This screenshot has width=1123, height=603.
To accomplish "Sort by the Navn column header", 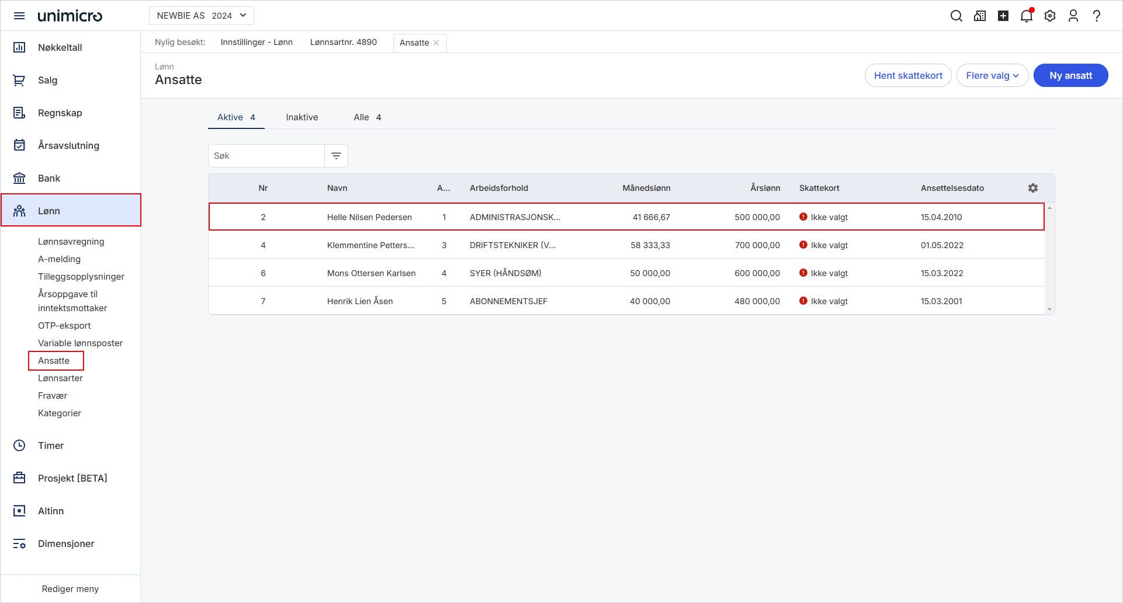I will point(337,188).
